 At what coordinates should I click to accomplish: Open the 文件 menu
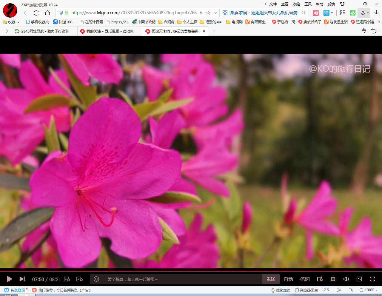pos(273,4)
